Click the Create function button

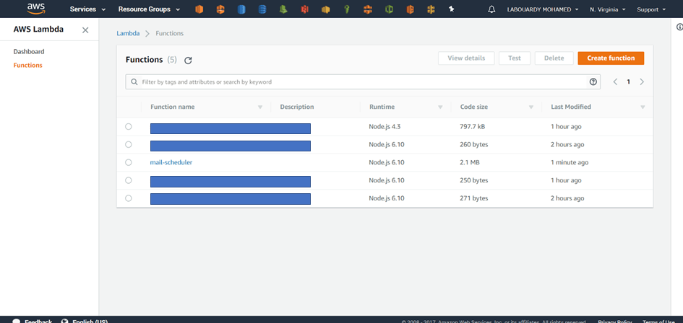tap(611, 58)
